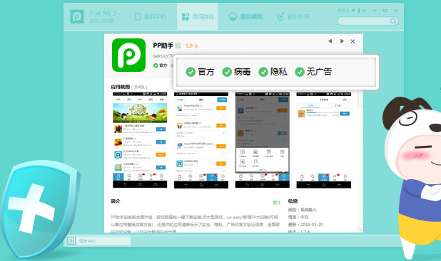441x261 pixels.
Task: Open the second screenshot with app list
Action: pos(201,140)
